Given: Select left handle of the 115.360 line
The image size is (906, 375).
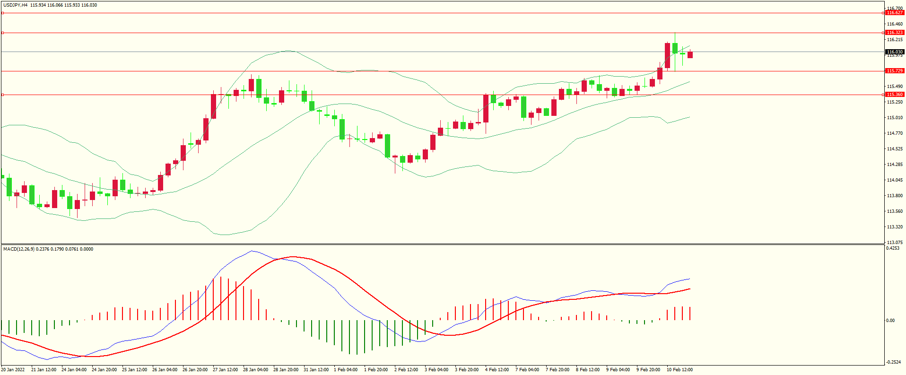Looking at the screenshot, I should pyautogui.click(x=3, y=95).
